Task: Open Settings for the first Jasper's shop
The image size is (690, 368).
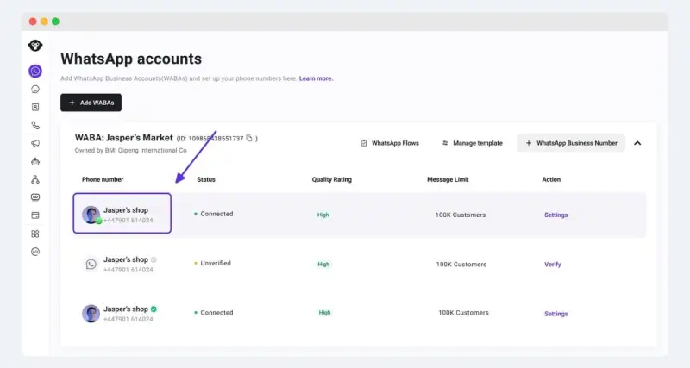Action: pos(555,215)
